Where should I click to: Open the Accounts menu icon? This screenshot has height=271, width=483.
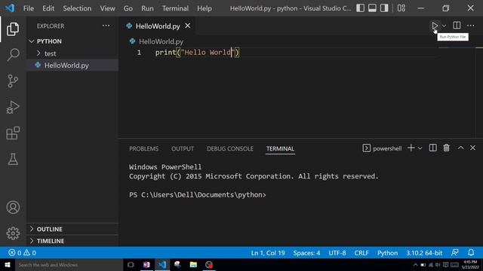(x=13, y=208)
